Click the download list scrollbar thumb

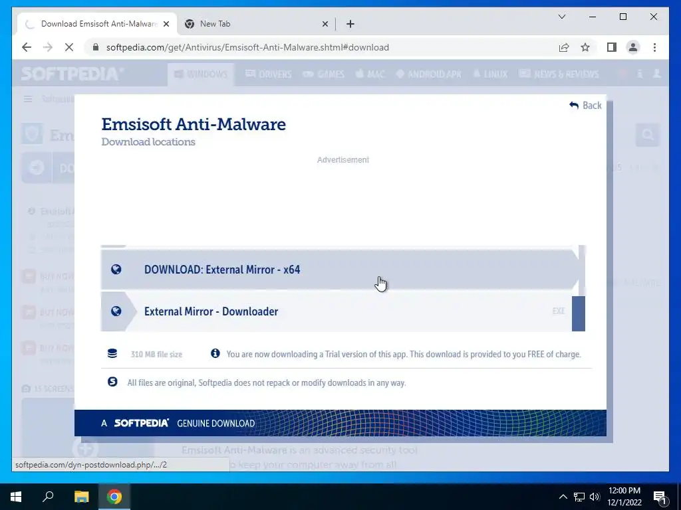point(579,313)
